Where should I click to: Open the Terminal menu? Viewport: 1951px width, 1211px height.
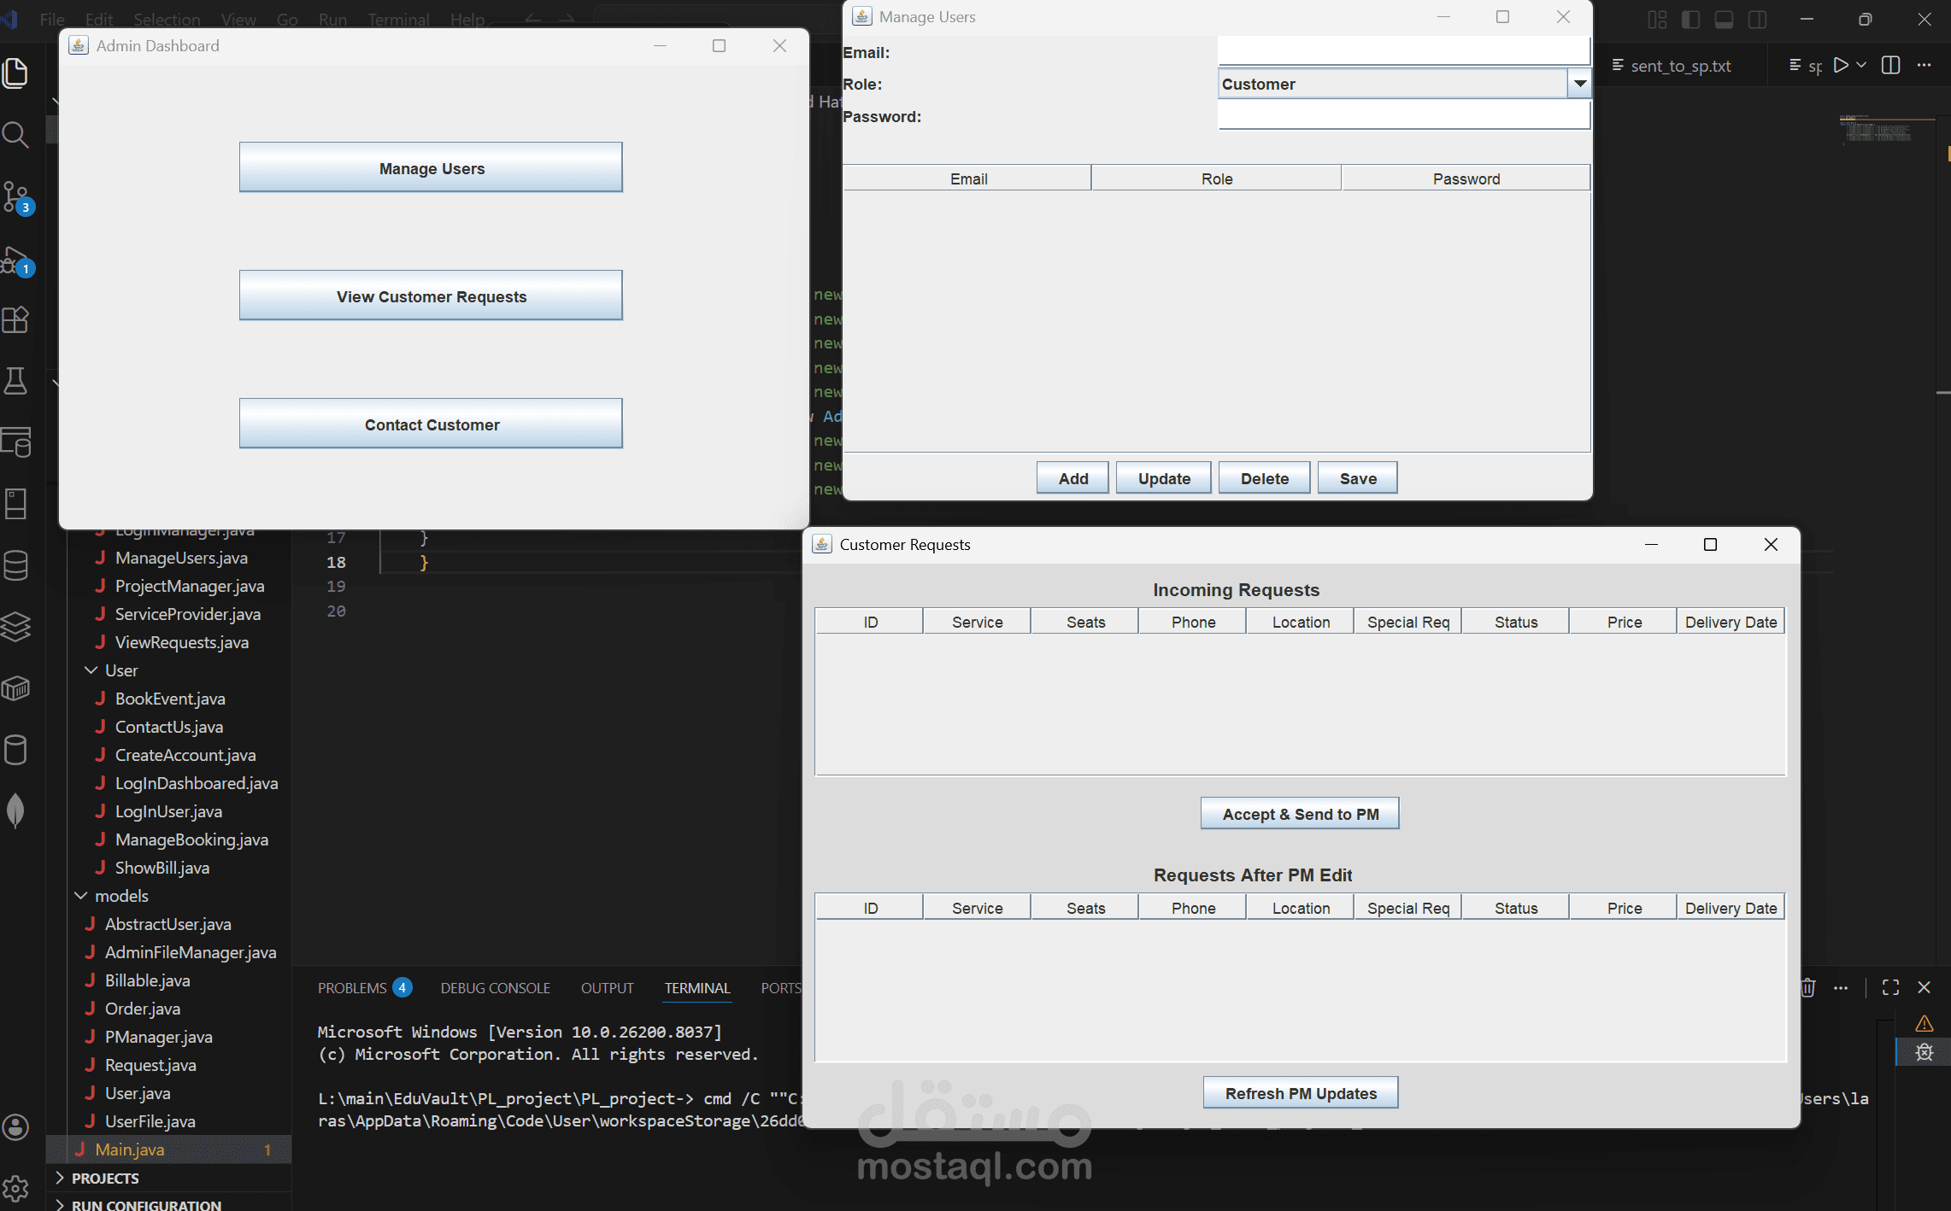point(397,19)
